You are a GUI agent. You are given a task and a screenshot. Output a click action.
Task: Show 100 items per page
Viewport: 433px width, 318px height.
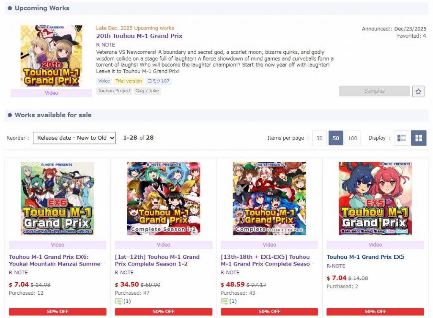353,138
